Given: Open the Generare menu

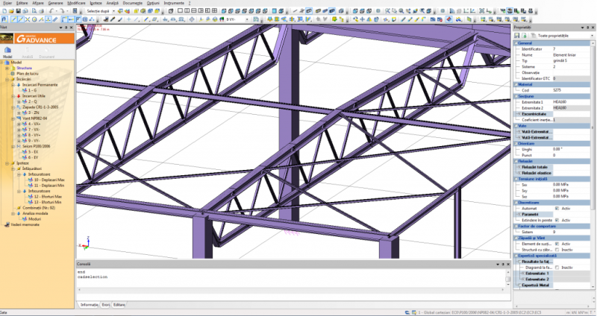Looking at the screenshot, I should pos(55,3).
